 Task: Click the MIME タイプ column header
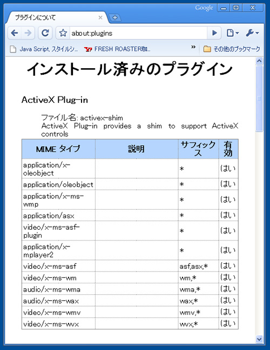pyautogui.click(x=58, y=149)
